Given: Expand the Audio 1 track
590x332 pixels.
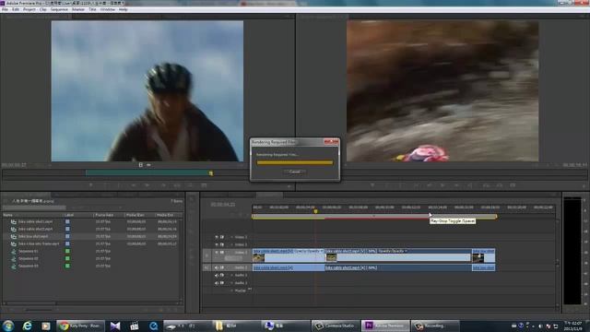Looking at the screenshot, I should coord(231,267).
